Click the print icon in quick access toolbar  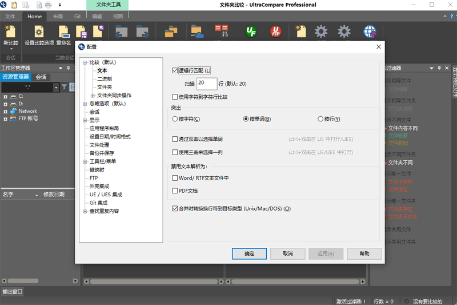coord(49,5)
